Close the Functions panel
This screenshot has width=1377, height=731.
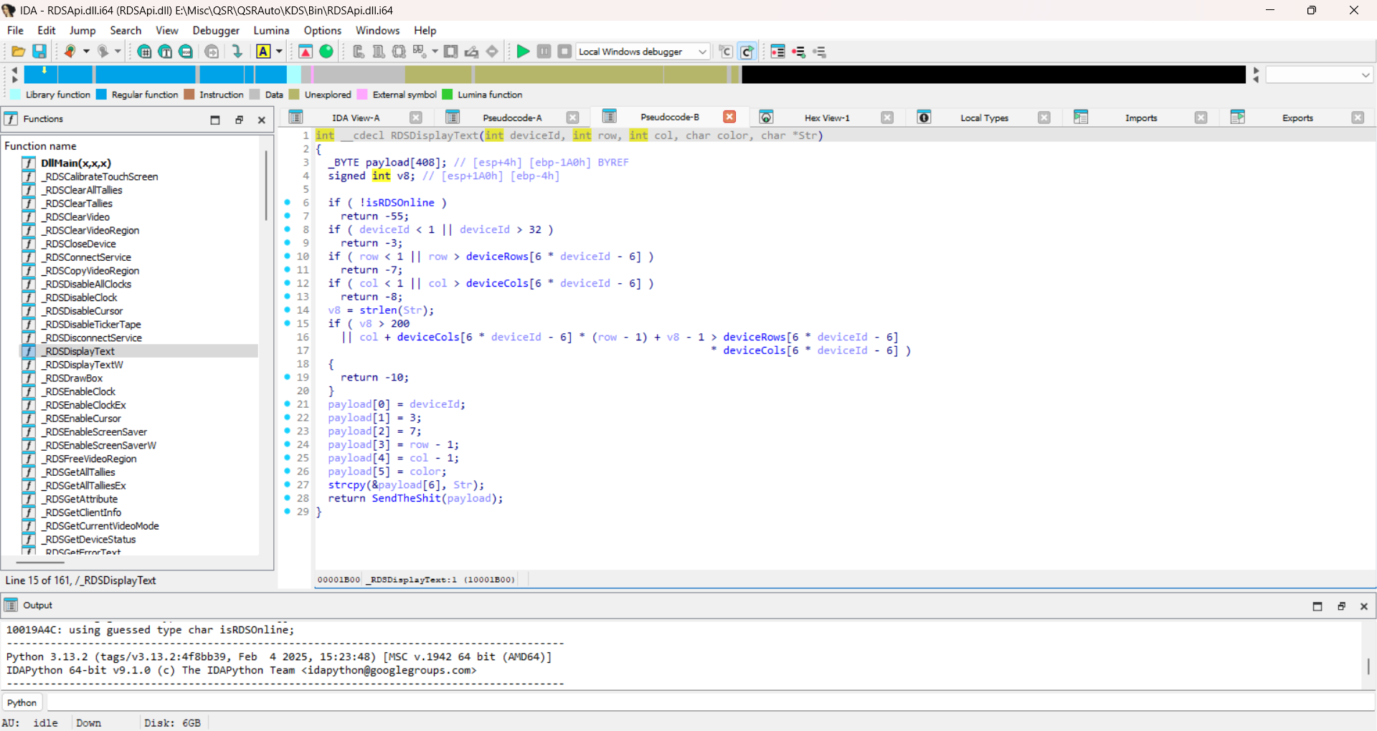coord(262,120)
